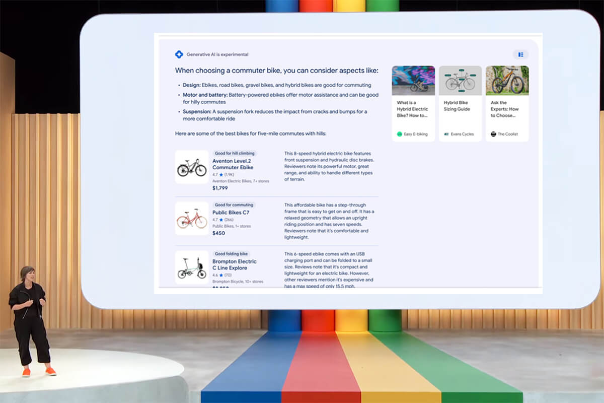Click the 'Easy E-biking' source name
The image size is (604, 403).
(x=415, y=134)
